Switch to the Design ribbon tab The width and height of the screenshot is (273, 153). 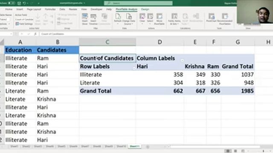(x=145, y=9)
